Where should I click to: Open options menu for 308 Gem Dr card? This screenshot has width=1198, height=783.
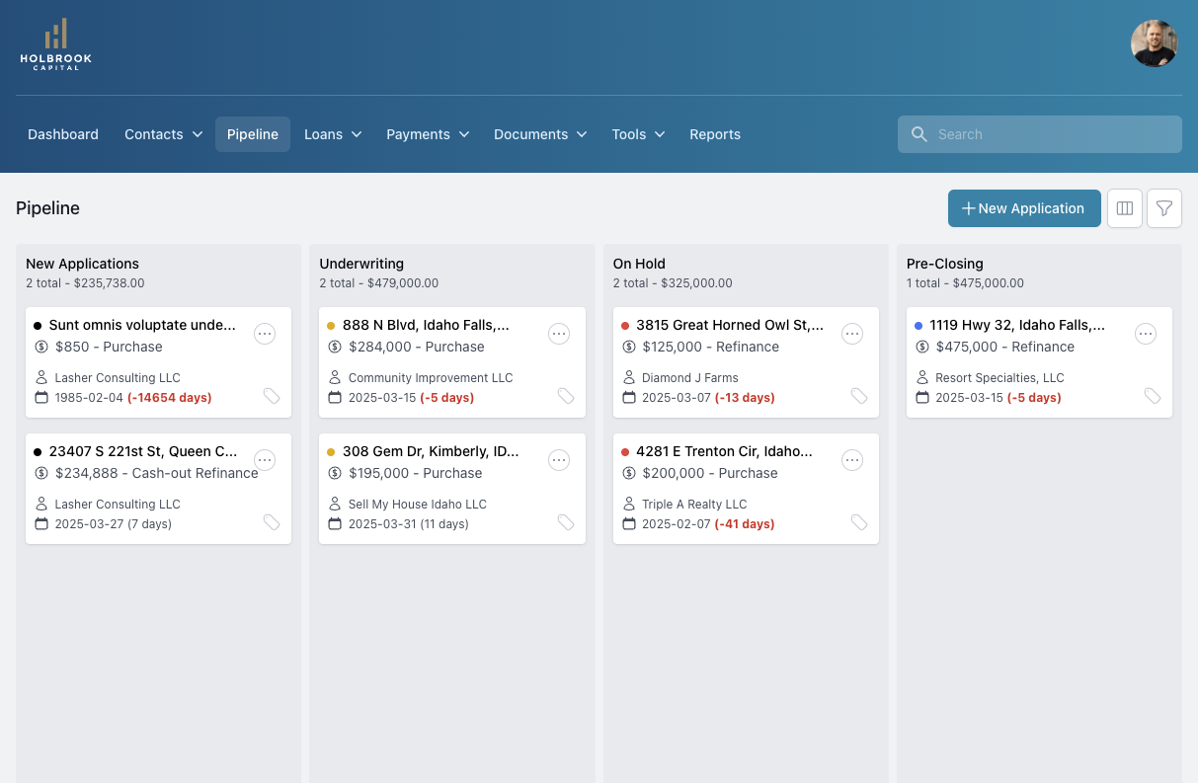(x=559, y=460)
